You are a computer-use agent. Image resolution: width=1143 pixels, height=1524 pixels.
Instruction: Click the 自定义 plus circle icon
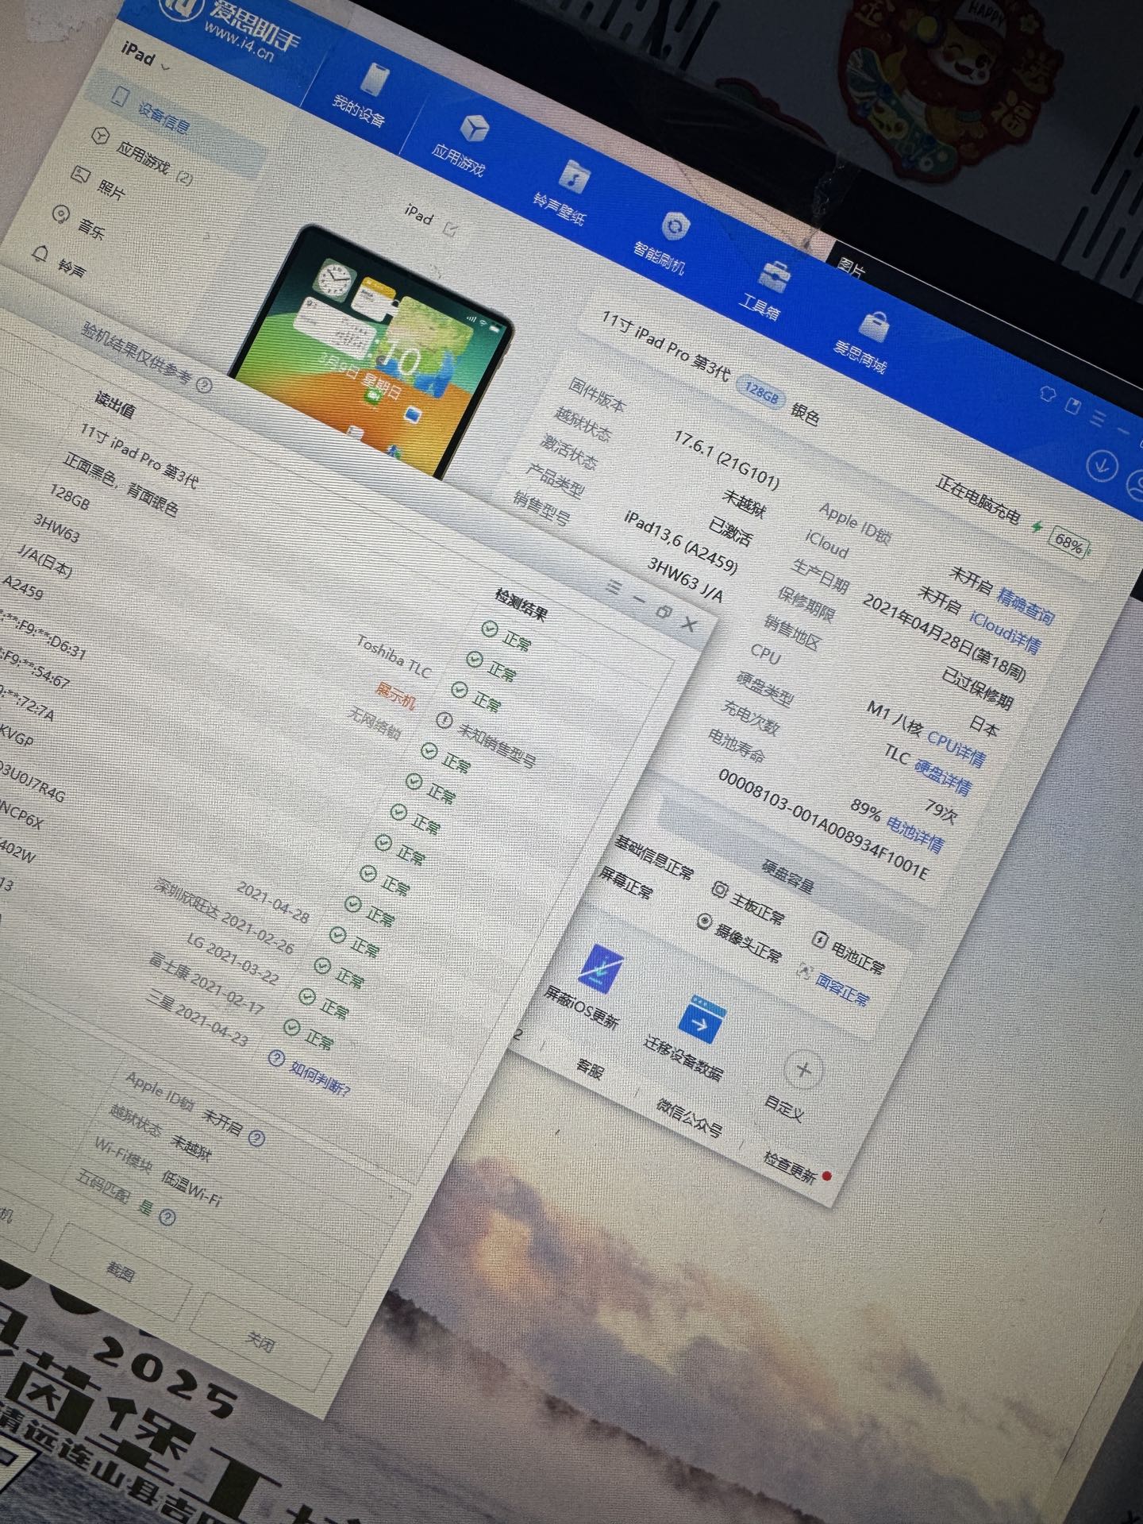point(803,1070)
